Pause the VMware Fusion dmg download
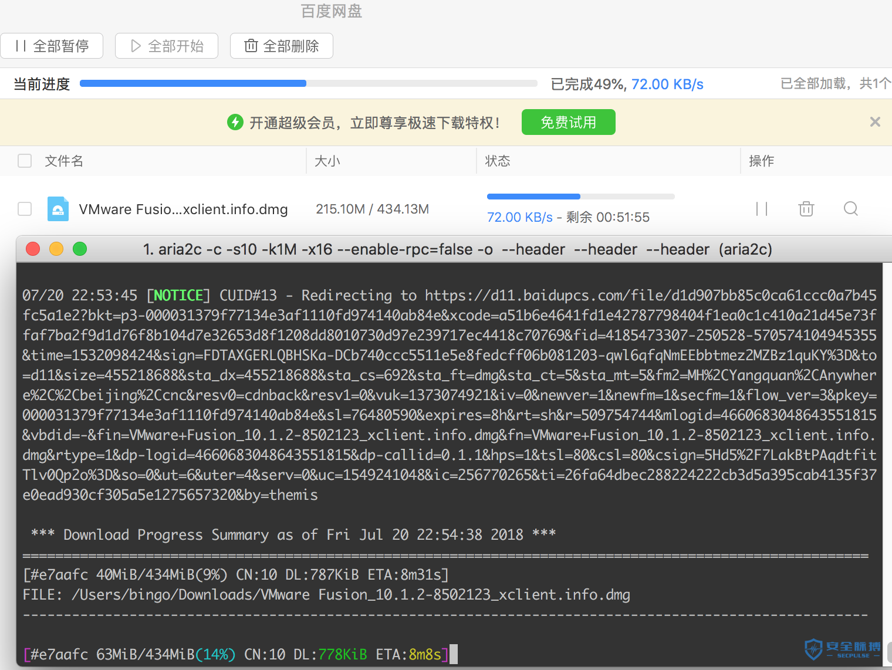Viewport: 892px width, 670px height. (762, 209)
